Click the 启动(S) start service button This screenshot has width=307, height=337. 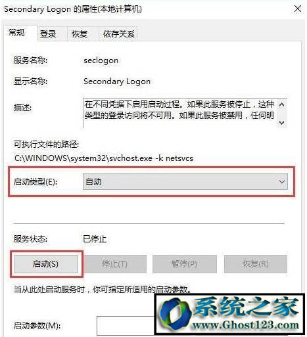pos(46,264)
